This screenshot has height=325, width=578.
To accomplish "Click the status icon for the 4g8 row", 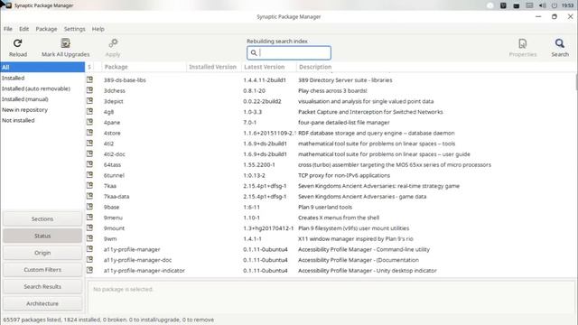I will [x=89, y=111].
